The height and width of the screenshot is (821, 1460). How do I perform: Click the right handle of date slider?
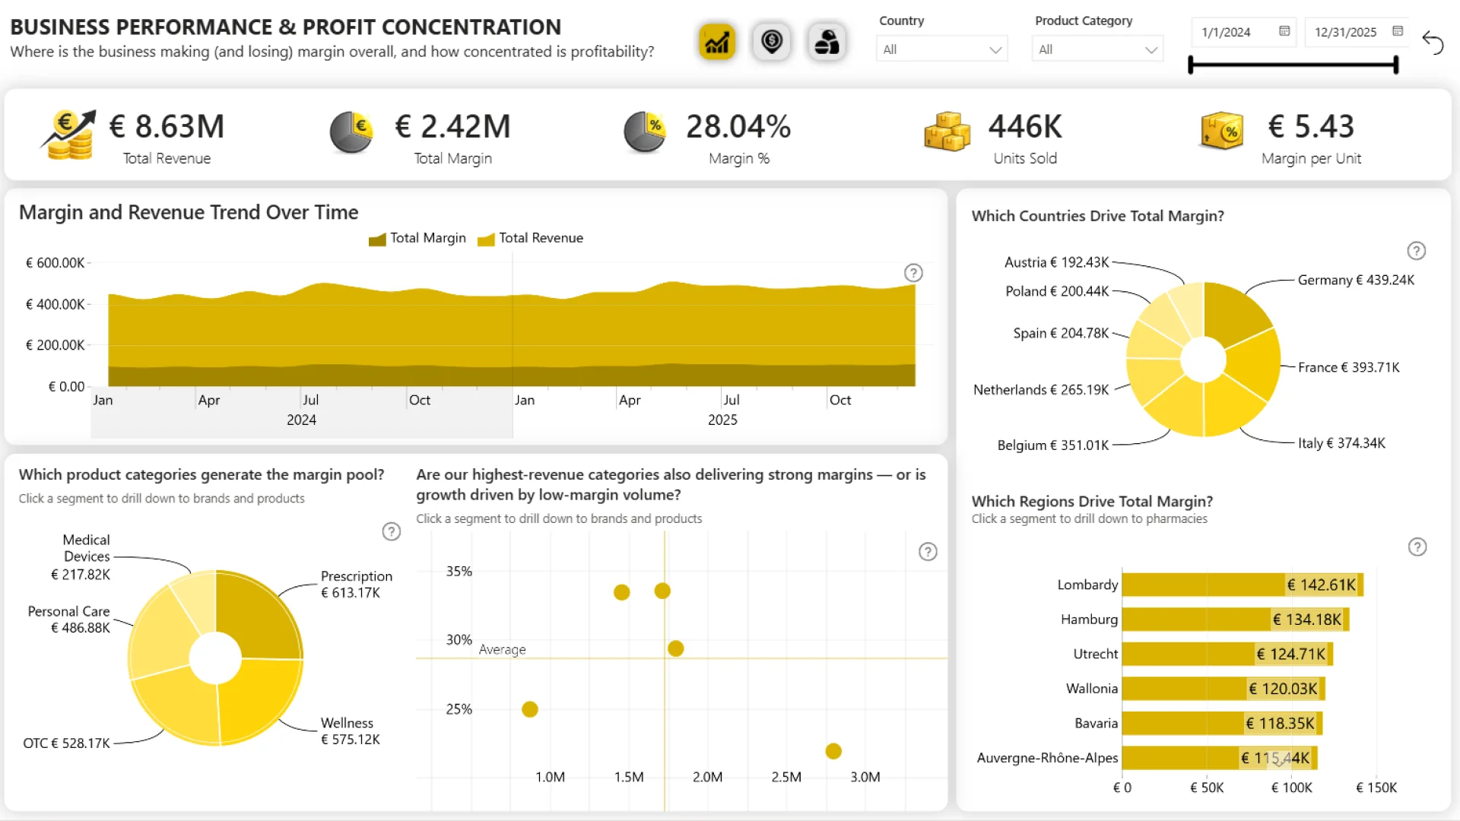[x=1396, y=65]
